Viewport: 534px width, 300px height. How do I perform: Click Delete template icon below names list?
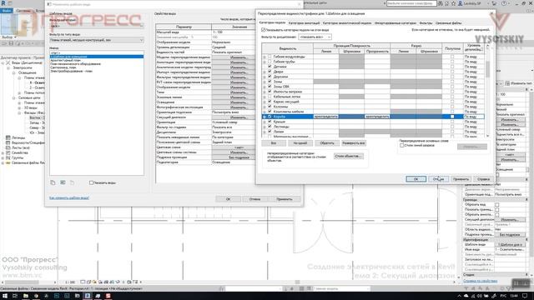pyautogui.click(x=72, y=182)
